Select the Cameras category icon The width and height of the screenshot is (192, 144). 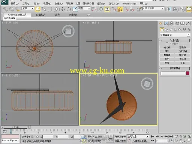[x=175, y=30]
